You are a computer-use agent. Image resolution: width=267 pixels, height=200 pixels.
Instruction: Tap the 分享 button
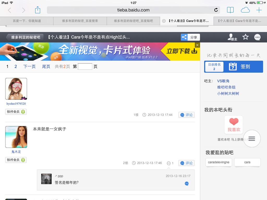(194, 37)
